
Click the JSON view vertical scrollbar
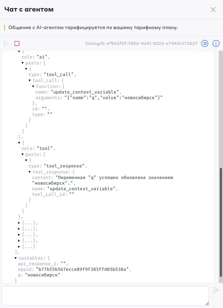click(x=221, y=222)
